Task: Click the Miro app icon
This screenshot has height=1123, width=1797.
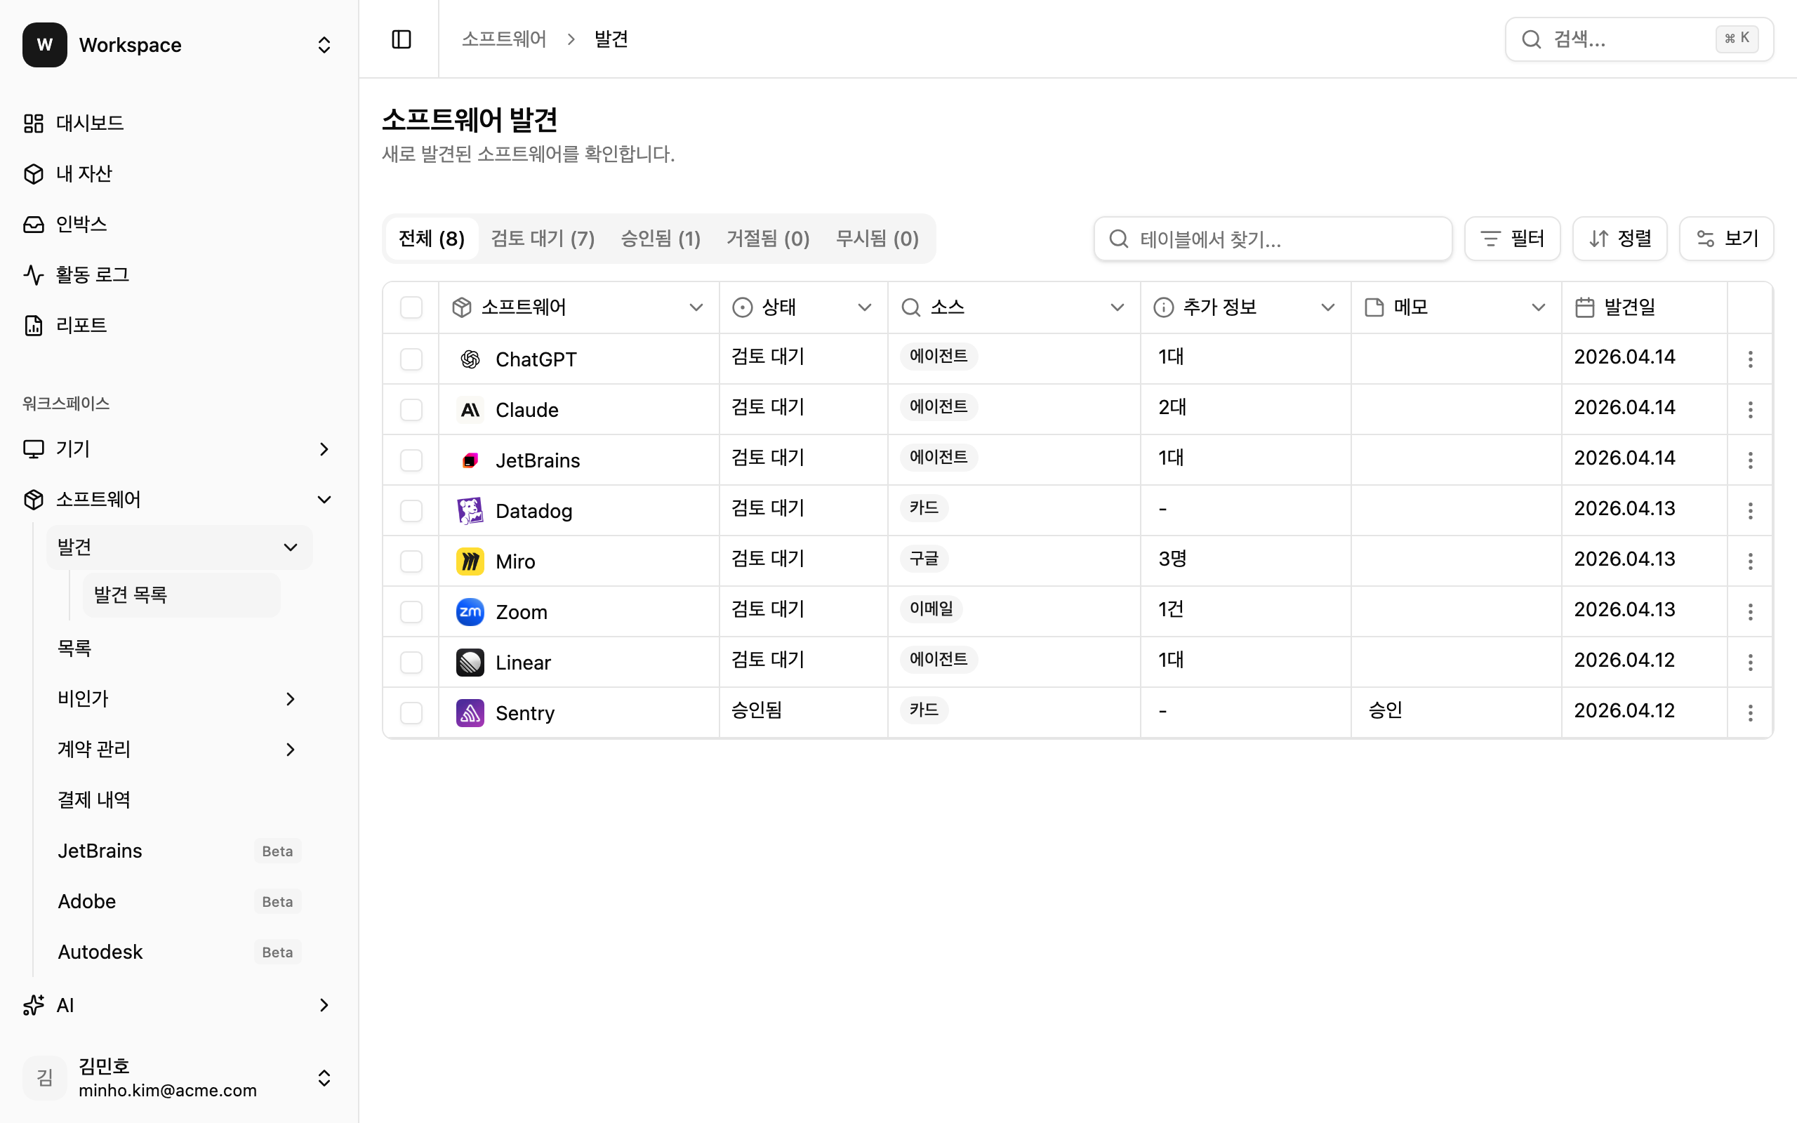Action: (x=470, y=561)
